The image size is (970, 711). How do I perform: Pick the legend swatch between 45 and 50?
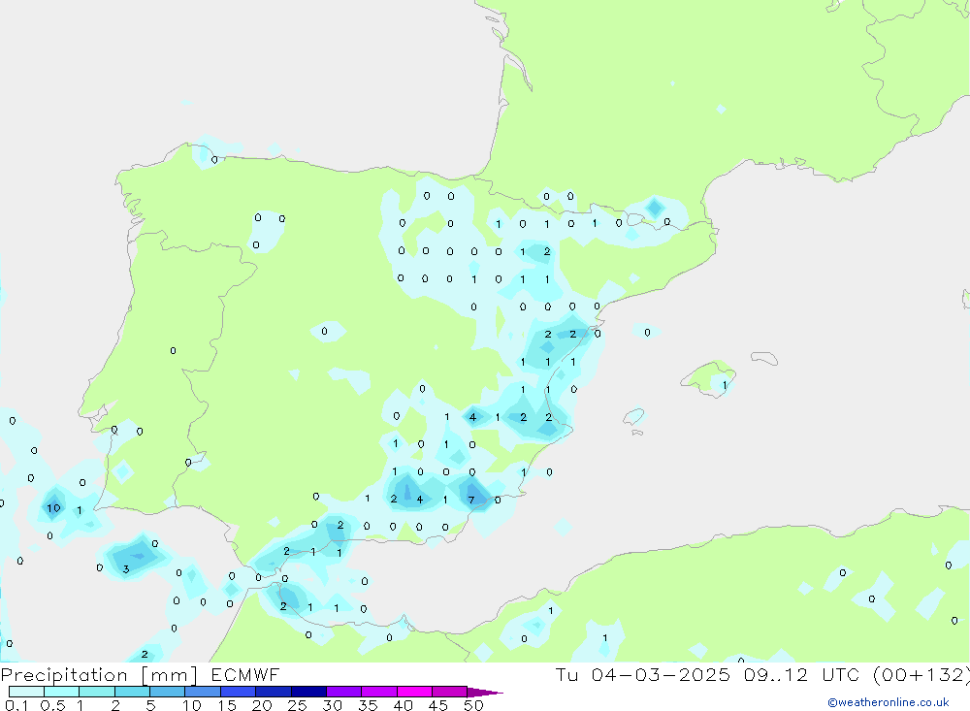(450, 692)
